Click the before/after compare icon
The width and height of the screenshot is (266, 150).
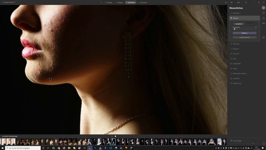226,2
